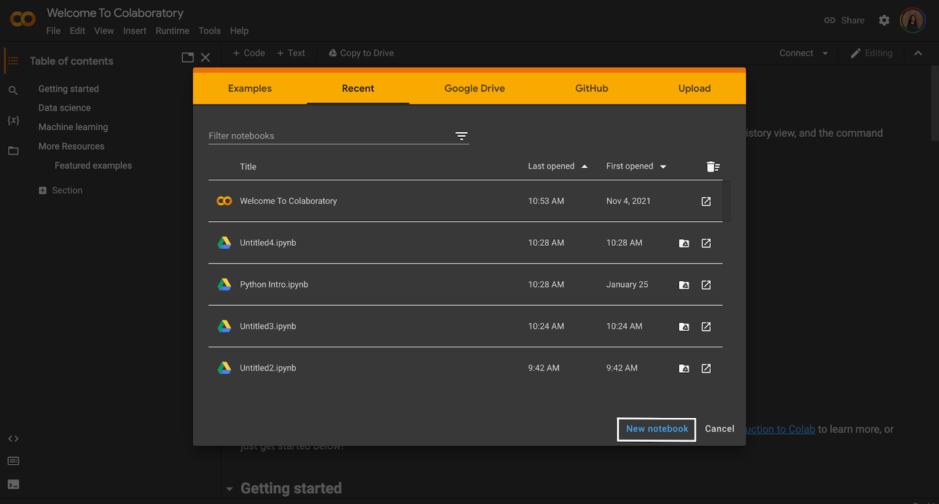Open the Tools menu
Image resolution: width=939 pixels, height=504 pixels.
click(x=210, y=31)
